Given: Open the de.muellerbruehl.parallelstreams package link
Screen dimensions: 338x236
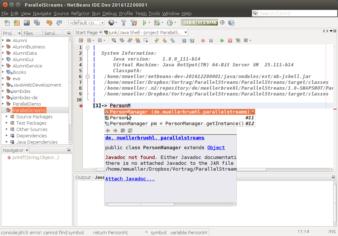Looking at the screenshot, I should pyautogui.click(x=155, y=138).
